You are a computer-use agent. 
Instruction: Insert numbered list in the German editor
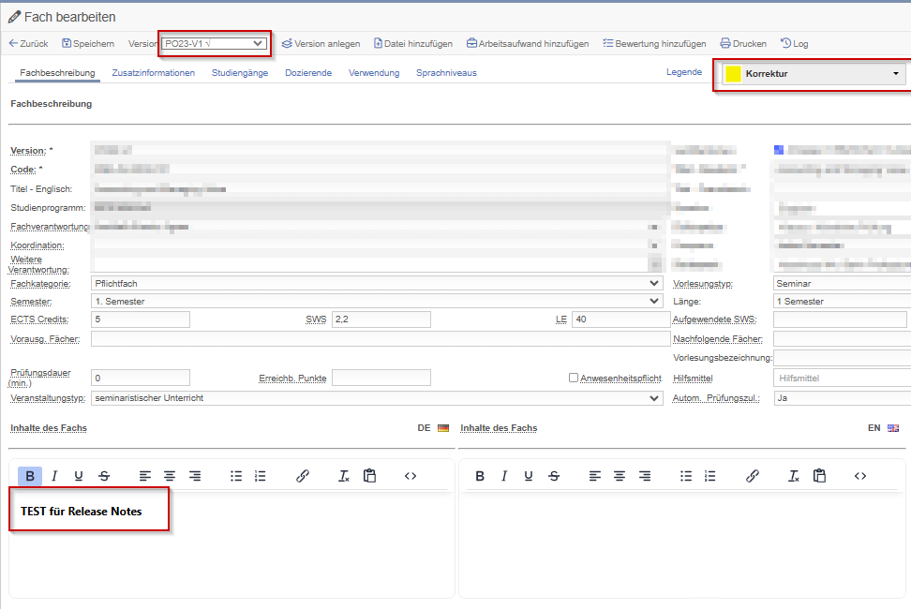261,476
